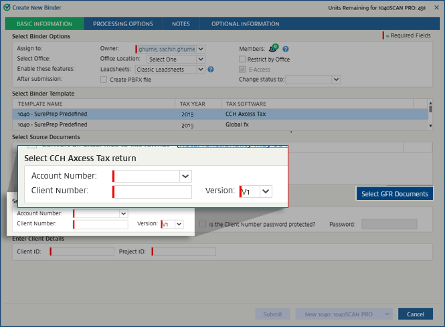Expand the Leadsheets dropdown
The width and height of the screenshot is (445, 327).
point(201,70)
